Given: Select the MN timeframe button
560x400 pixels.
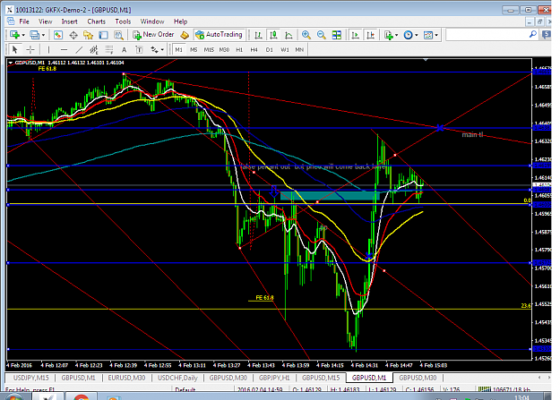Looking at the screenshot, I should point(299,49).
